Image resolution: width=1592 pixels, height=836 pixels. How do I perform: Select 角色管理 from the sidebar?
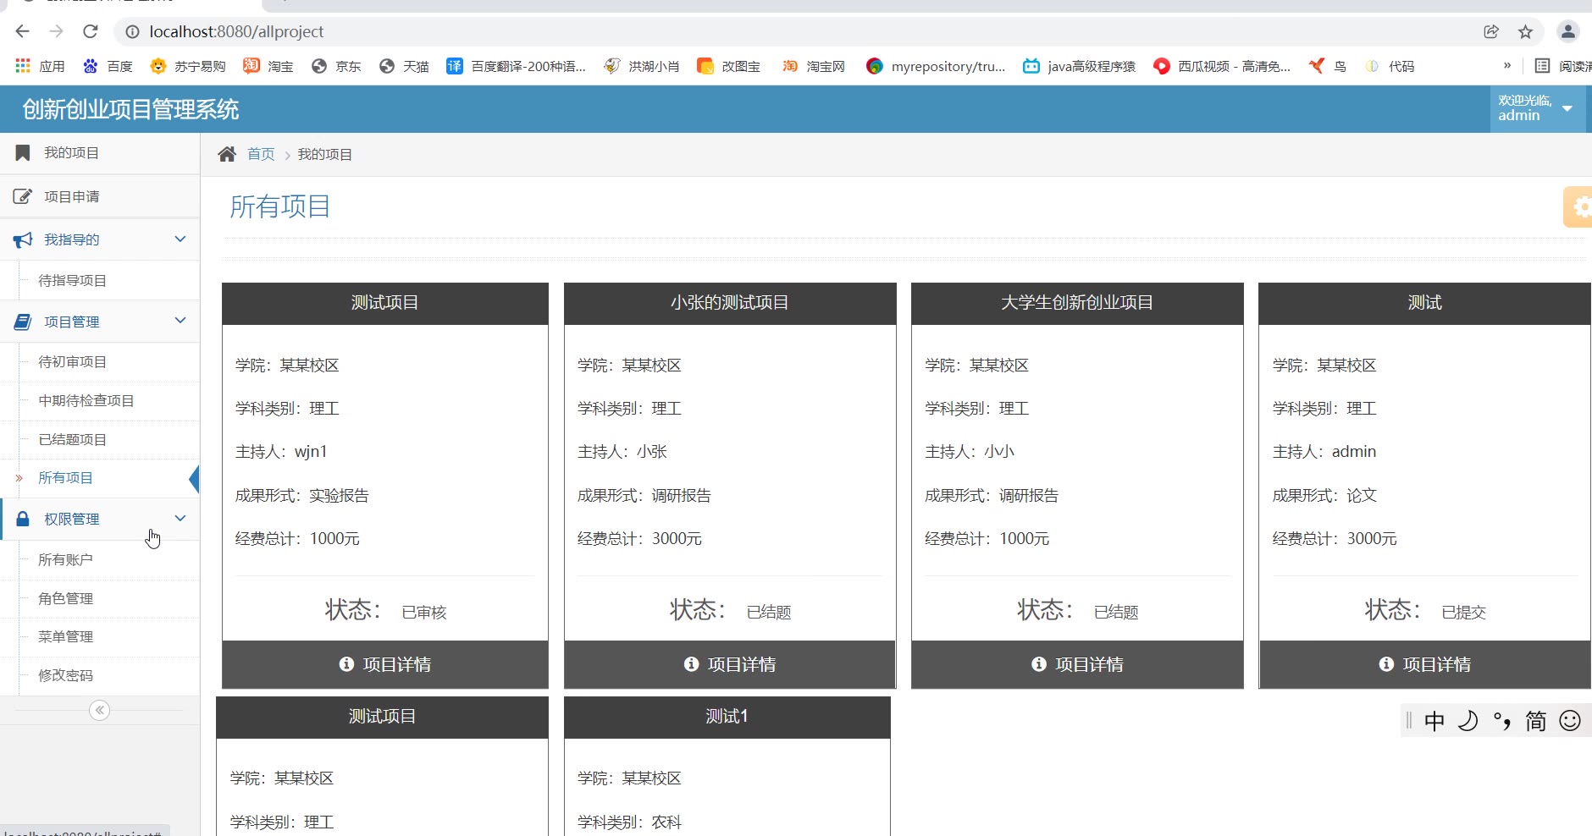click(x=66, y=599)
